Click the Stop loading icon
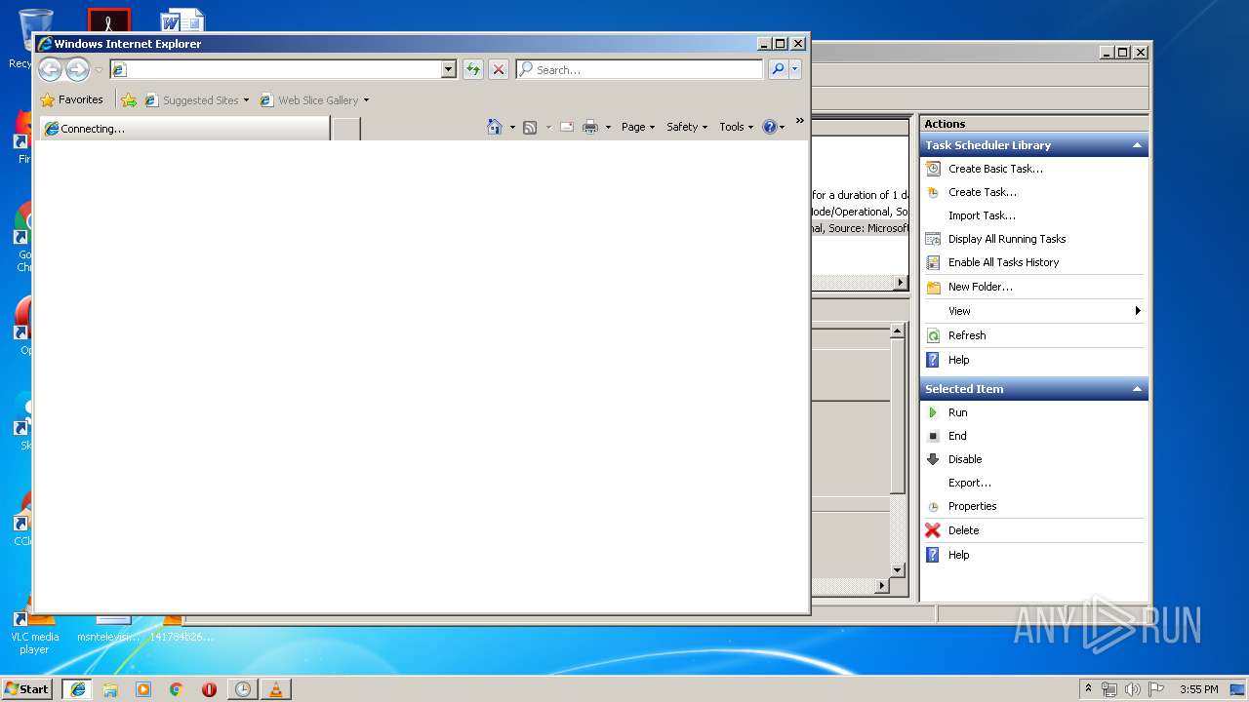The height and width of the screenshot is (702, 1249). coord(499,69)
